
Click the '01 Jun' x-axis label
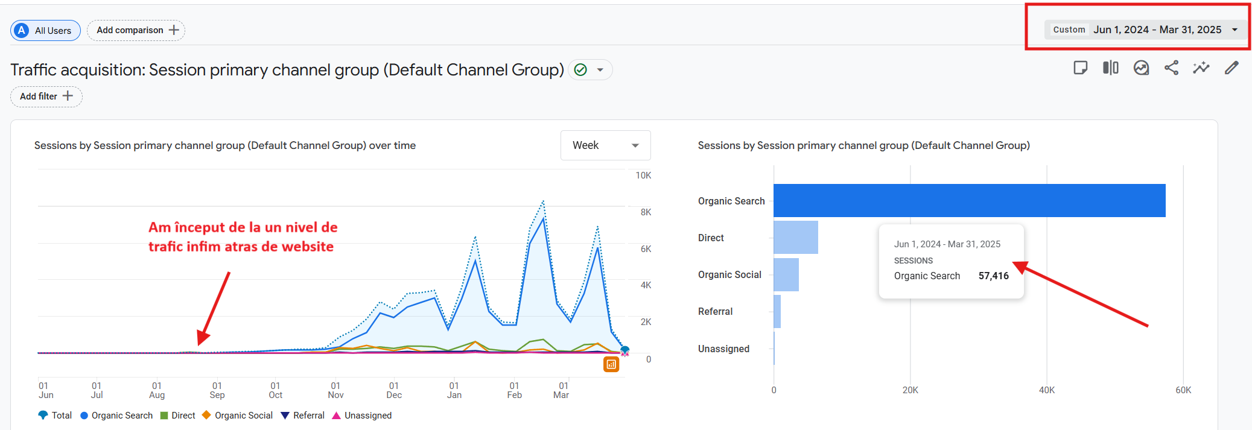[46, 390]
